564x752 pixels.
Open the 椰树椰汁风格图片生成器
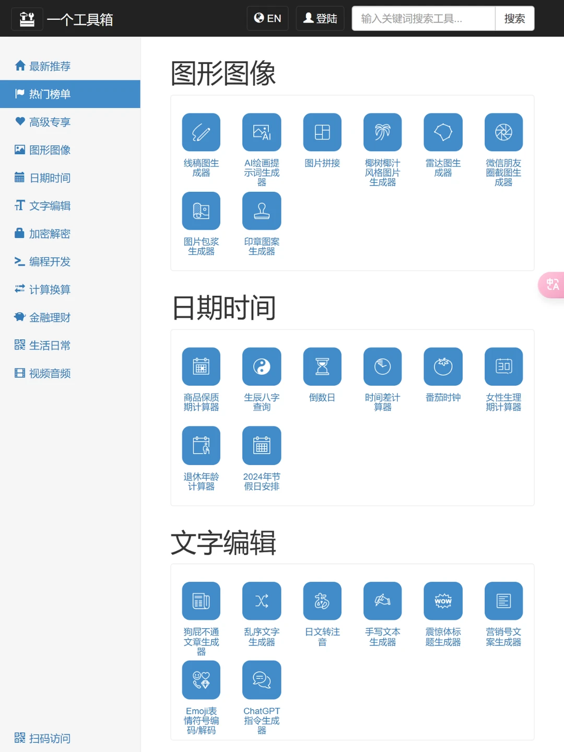pyautogui.click(x=382, y=132)
